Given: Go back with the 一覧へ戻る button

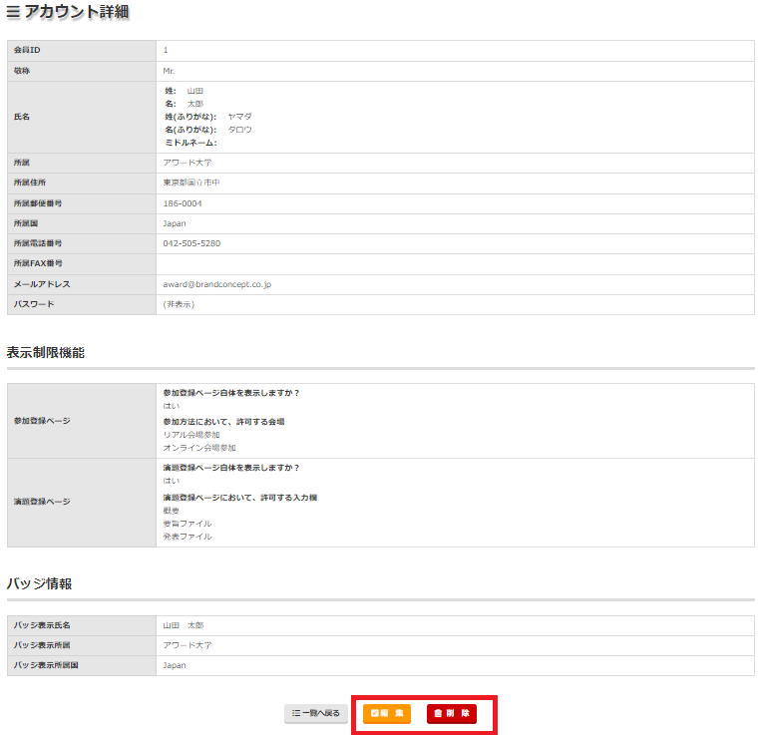Looking at the screenshot, I should [x=316, y=713].
